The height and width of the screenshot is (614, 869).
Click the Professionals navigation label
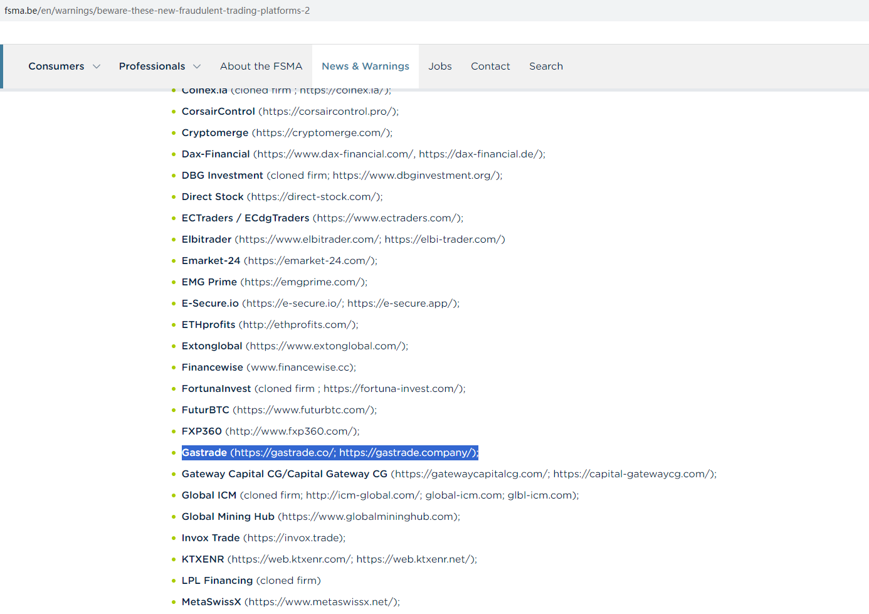point(152,66)
